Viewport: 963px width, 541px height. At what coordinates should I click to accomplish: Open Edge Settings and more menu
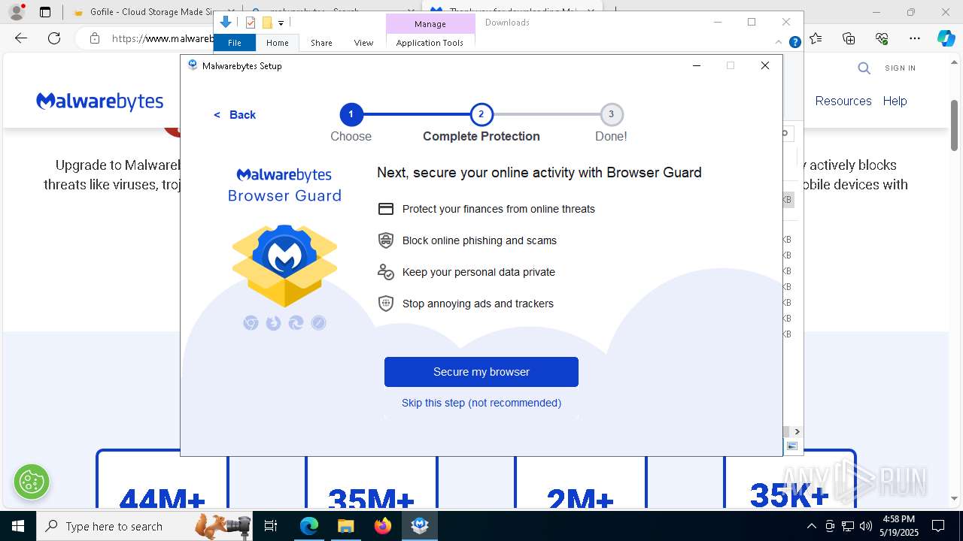915,38
